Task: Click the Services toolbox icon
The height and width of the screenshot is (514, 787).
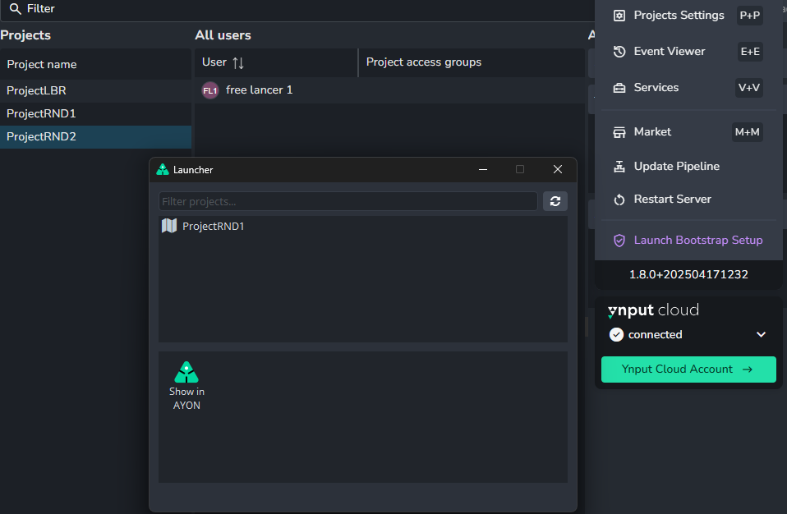Action: [x=619, y=88]
